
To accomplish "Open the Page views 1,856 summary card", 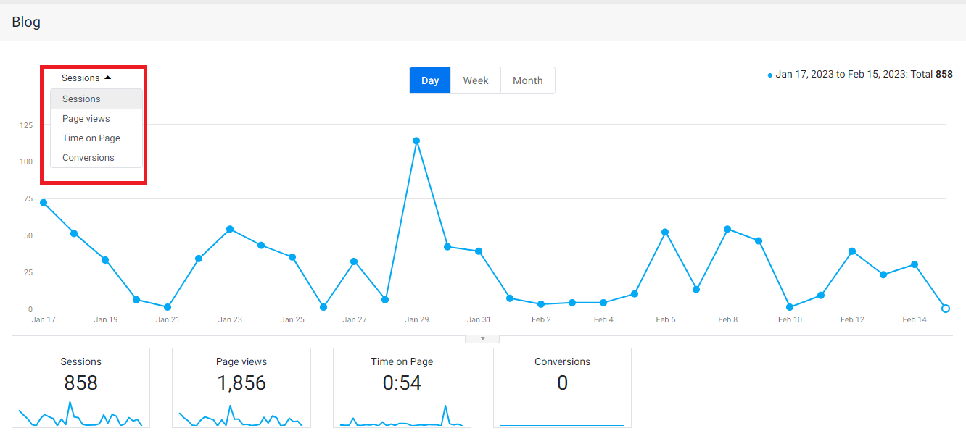I will [x=241, y=388].
